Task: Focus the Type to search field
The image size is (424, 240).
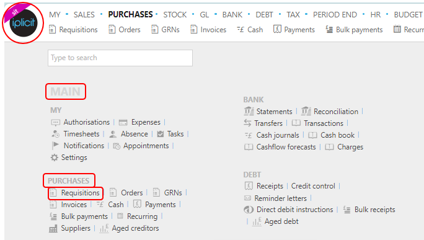Action: click(120, 58)
